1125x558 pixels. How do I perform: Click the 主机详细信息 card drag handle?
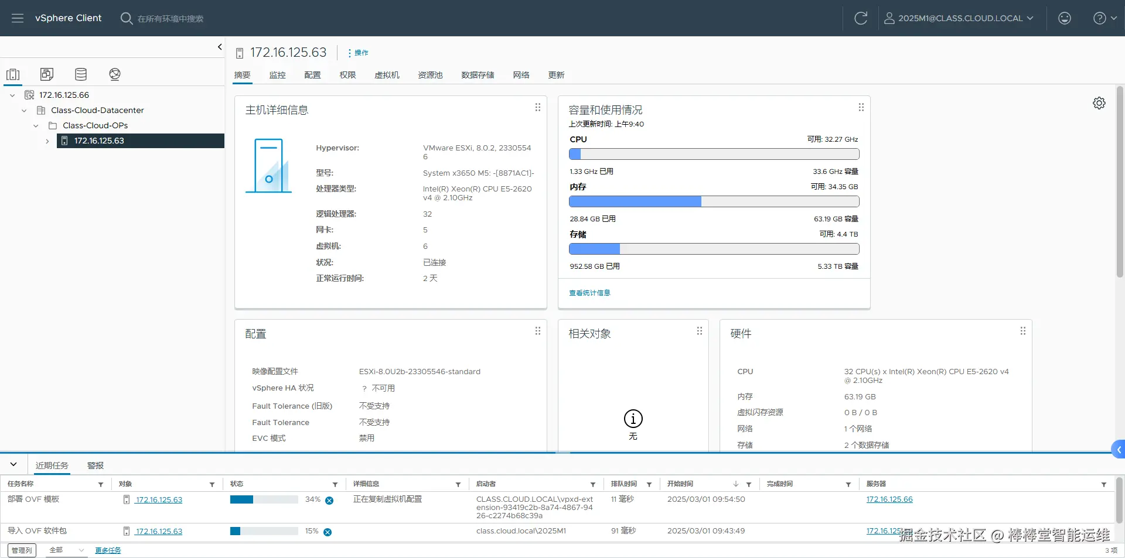click(537, 107)
